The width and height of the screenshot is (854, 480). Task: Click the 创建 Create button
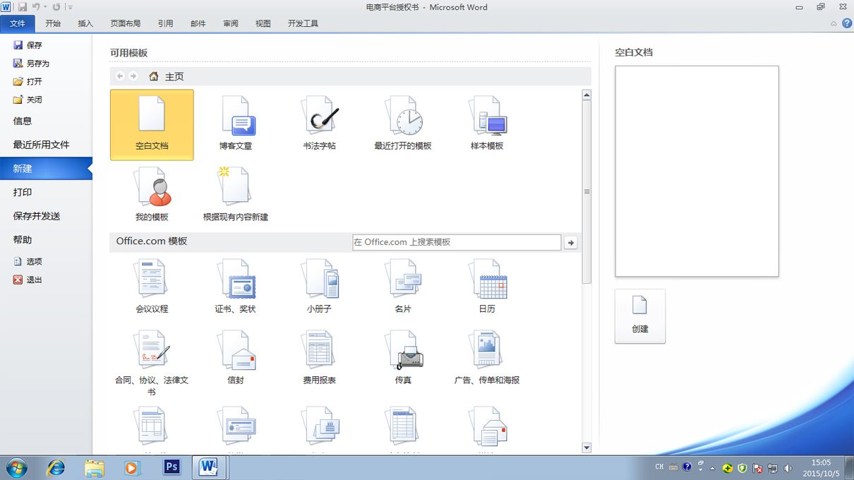tap(640, 316)
